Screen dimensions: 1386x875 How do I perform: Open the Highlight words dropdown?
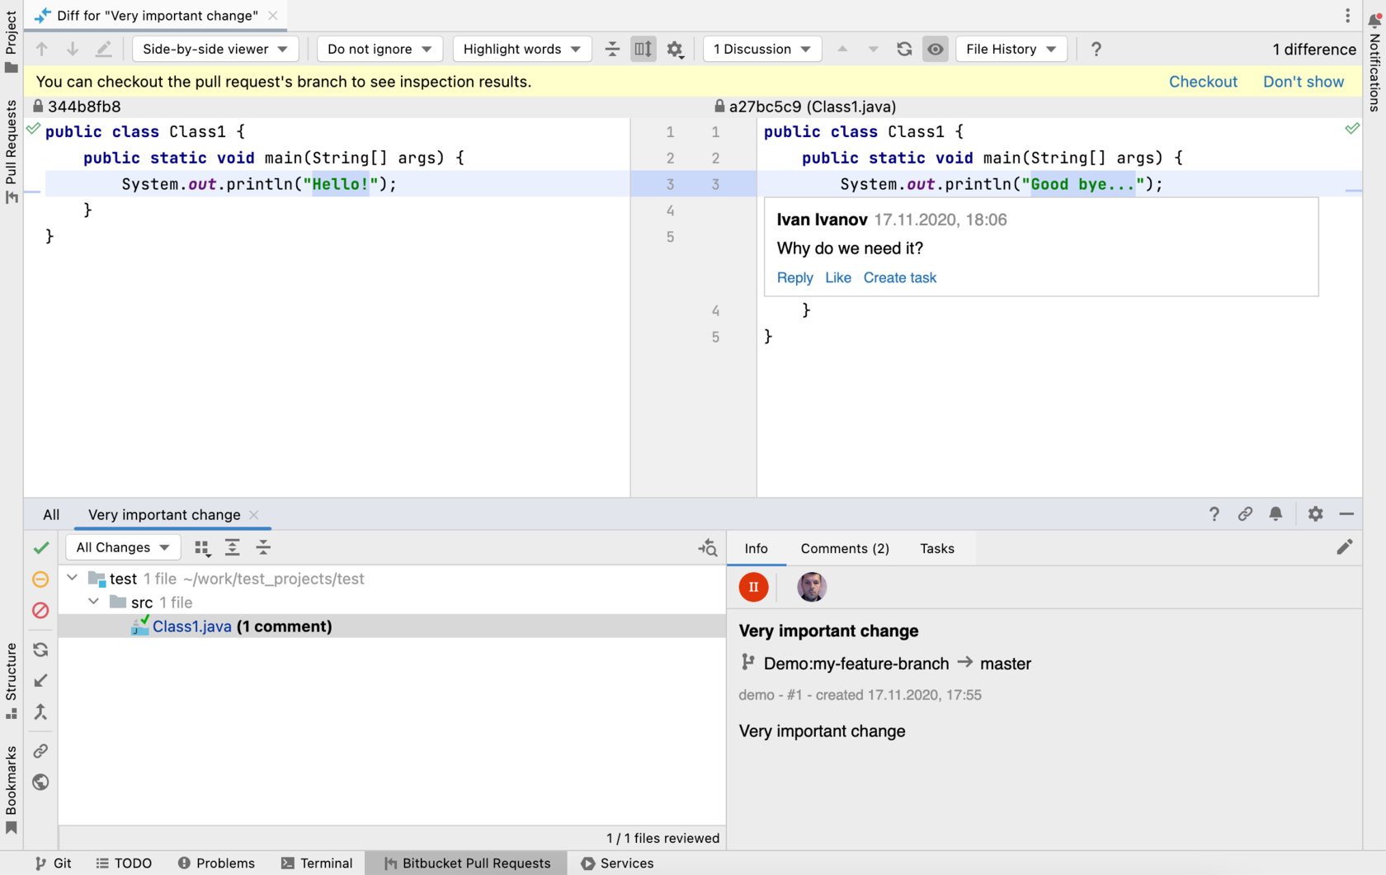coord(521,49)
